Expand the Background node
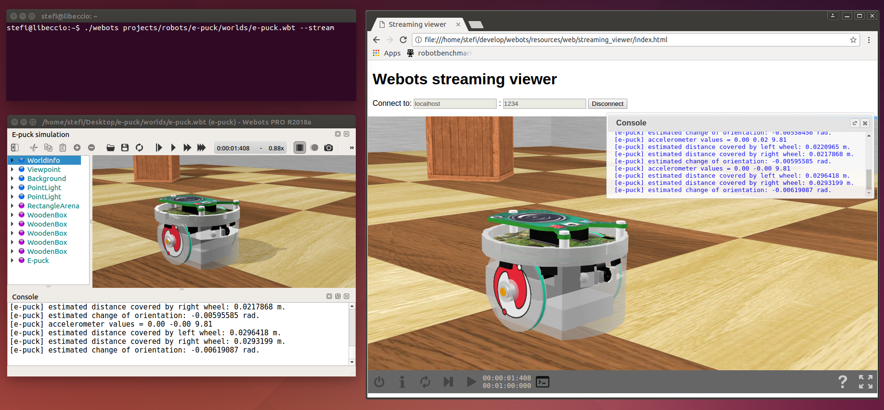 tap(12, 178)
